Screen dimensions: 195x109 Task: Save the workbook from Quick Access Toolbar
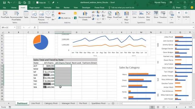tap(4, 2)
